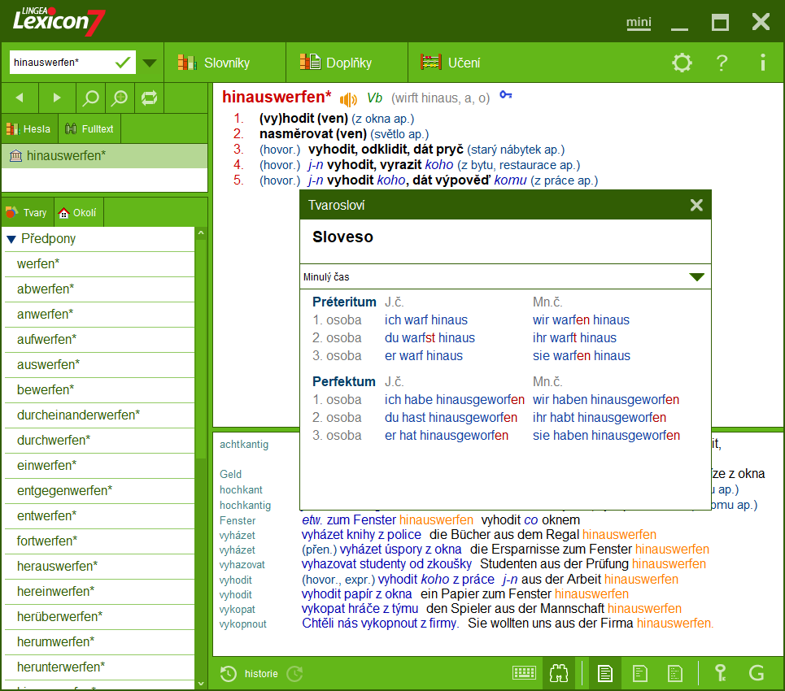
Task: Open the on-screen keyboard icon
Action: 524,673
